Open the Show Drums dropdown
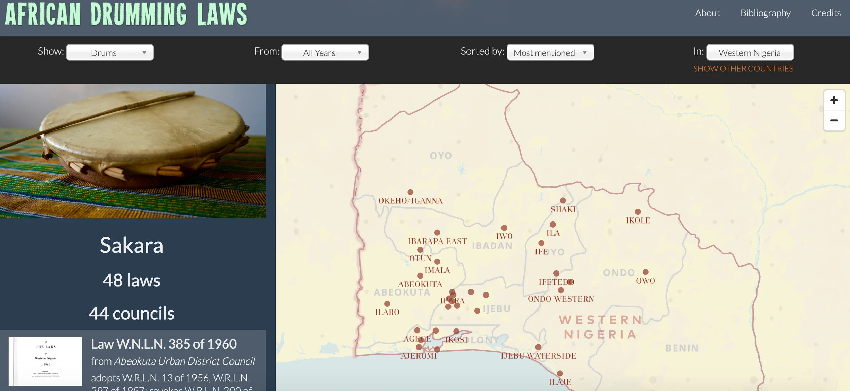Screen dimensions: 850x391 click(x=110, y=53)
